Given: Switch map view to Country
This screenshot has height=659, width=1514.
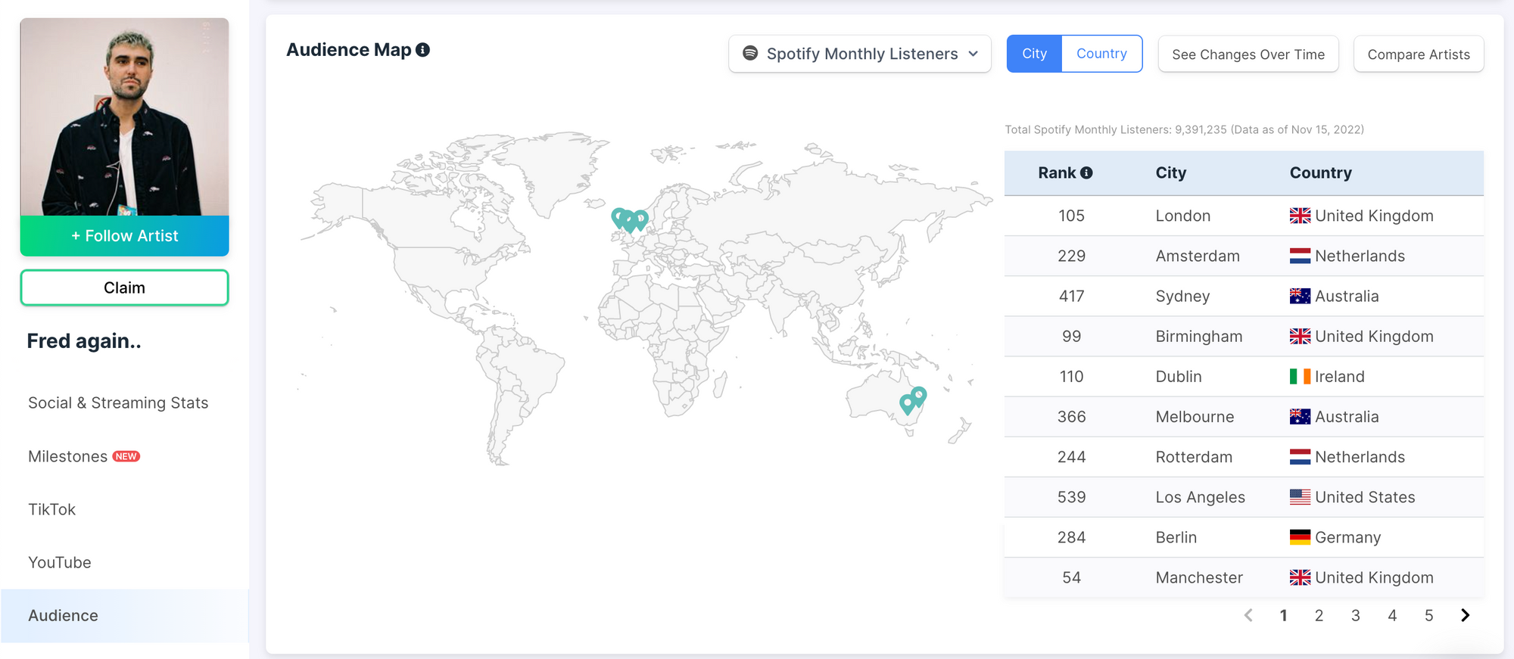Looking at the screenshot, I should (1101, 54).
